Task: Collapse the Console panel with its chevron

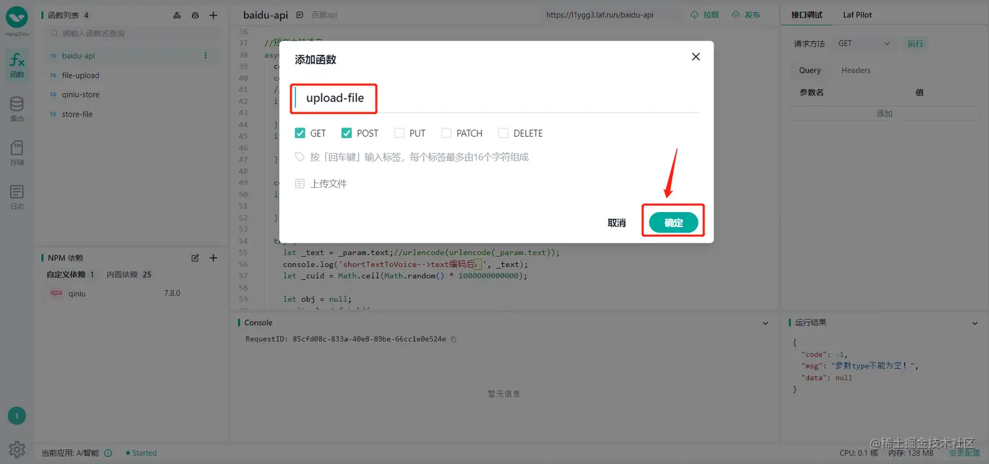Action: tap(766, 323)
